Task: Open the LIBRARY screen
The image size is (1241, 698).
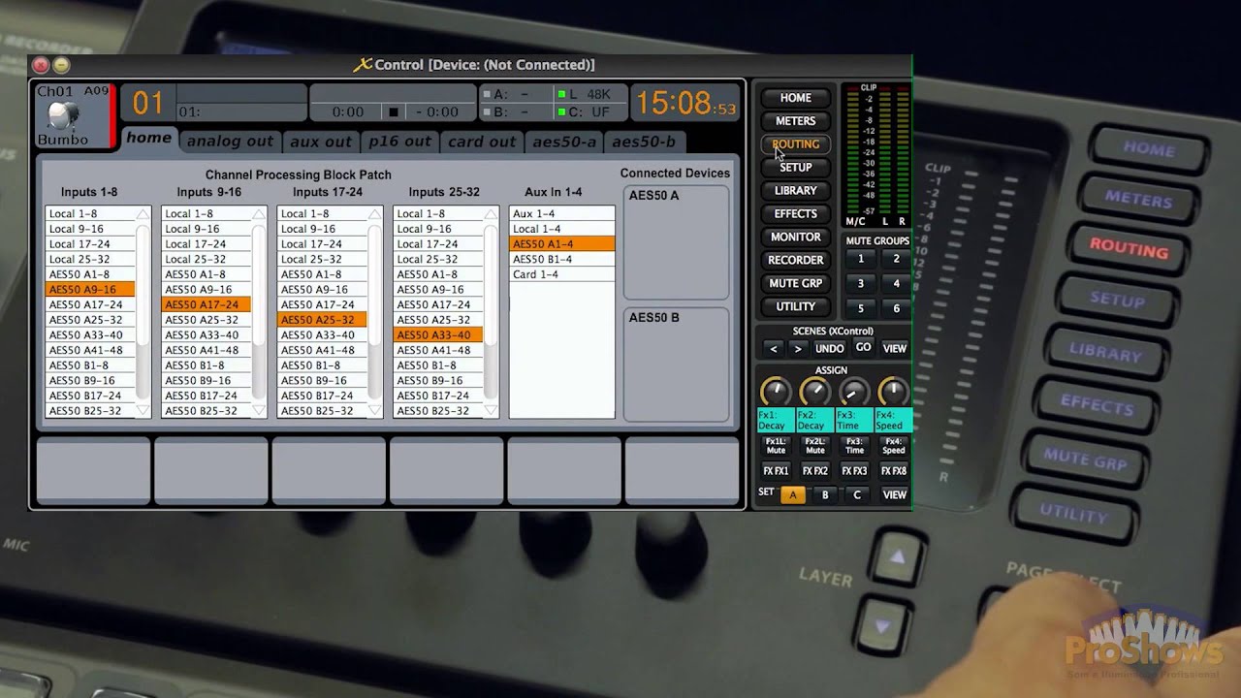Action: coord(796,191)
